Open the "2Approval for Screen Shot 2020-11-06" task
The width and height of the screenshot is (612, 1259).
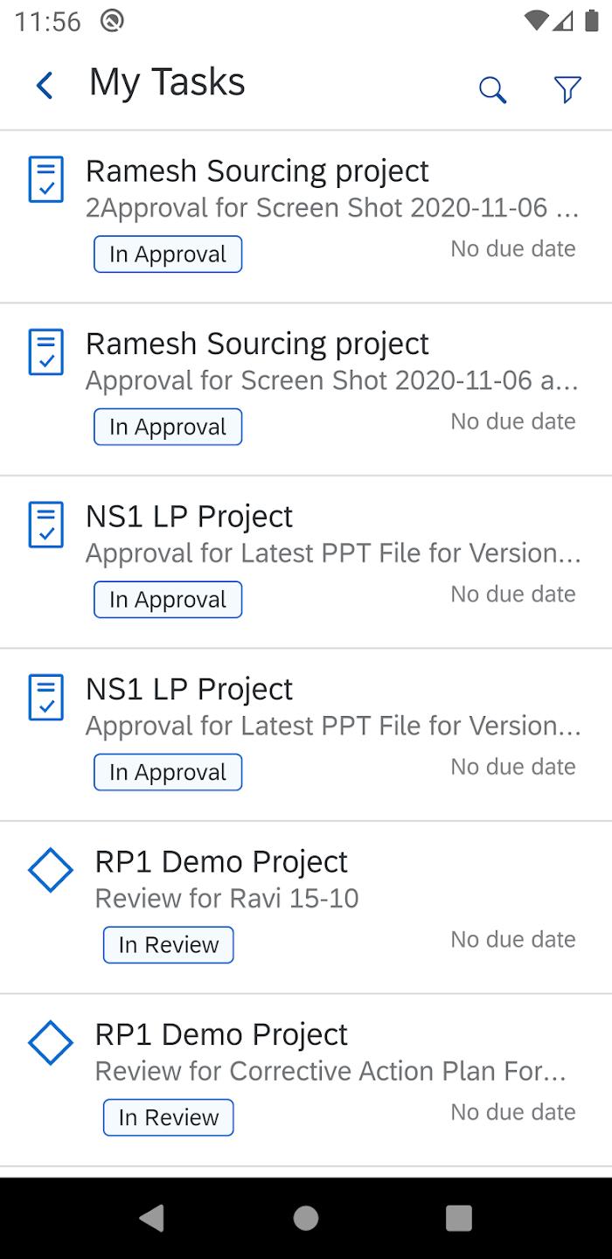pos(332,208)
